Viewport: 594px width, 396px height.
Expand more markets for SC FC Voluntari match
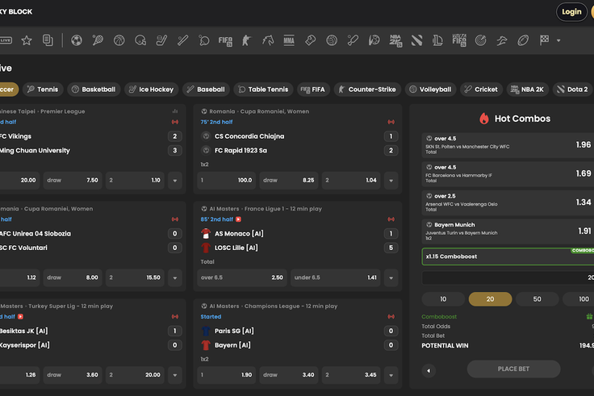pyautogui.click(x=175, y=277)
